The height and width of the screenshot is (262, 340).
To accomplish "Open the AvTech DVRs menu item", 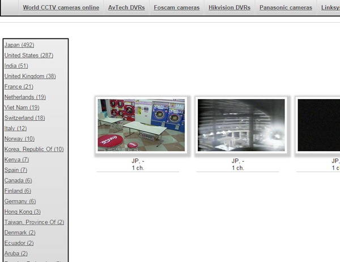I will tap(126, 7).
